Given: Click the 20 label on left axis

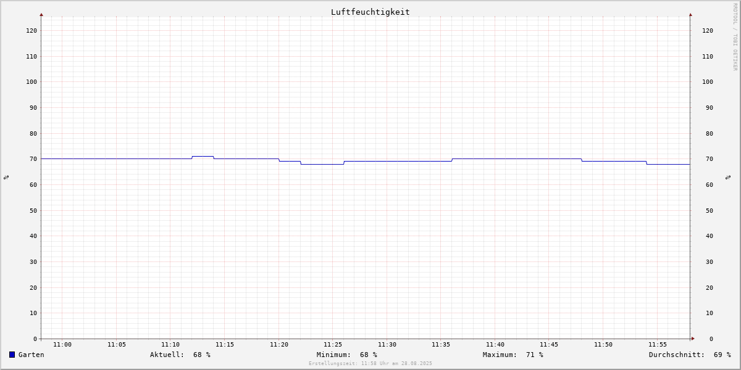Looking at the screenshot, I should click(x=33, y=287).
